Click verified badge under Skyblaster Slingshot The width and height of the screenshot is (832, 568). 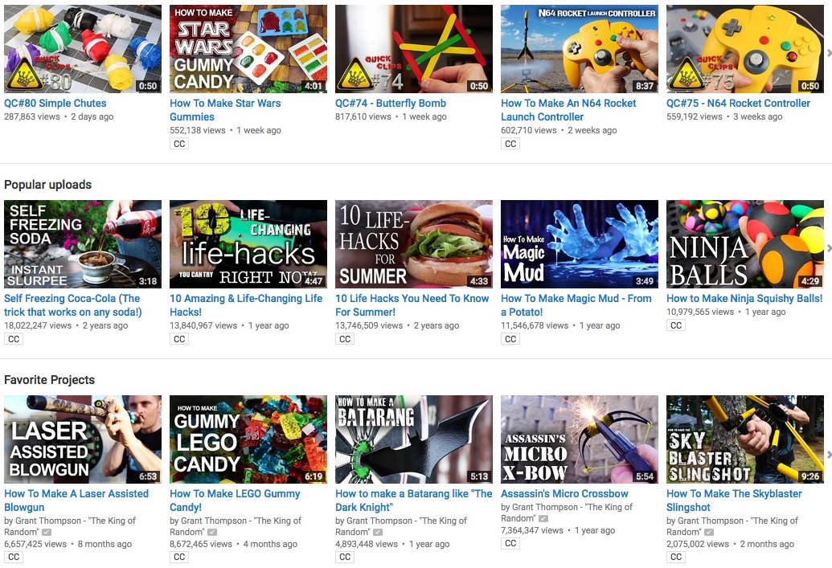[x=709, y=532]
